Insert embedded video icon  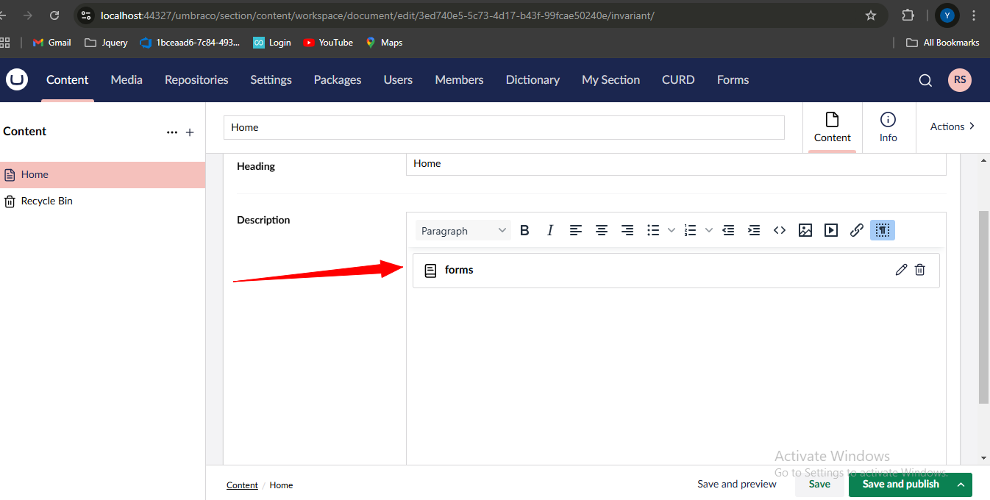pos(831,230)
